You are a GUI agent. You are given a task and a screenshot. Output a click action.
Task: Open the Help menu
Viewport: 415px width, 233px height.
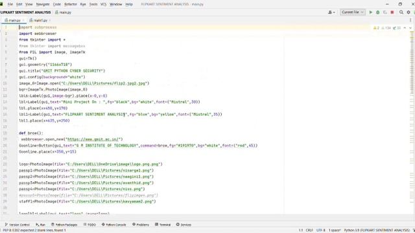pyautogui.click(x=129, y=5)
